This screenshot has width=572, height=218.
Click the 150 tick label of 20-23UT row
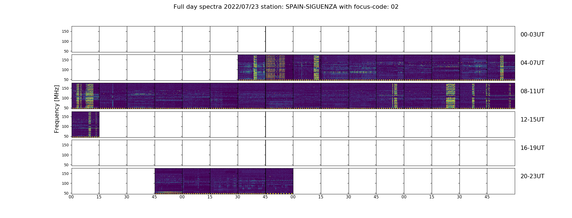[65, 174]
